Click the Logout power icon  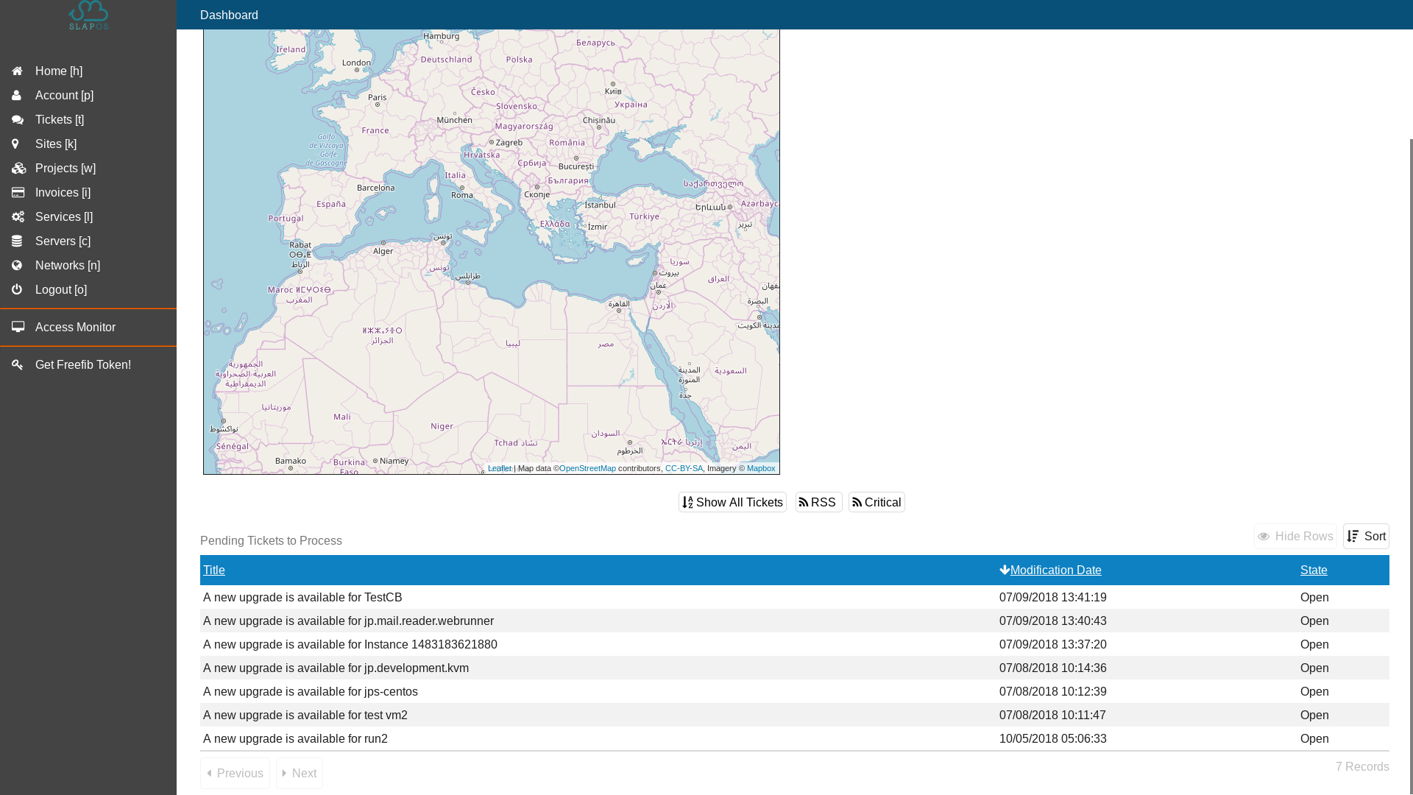coord(17,290)
